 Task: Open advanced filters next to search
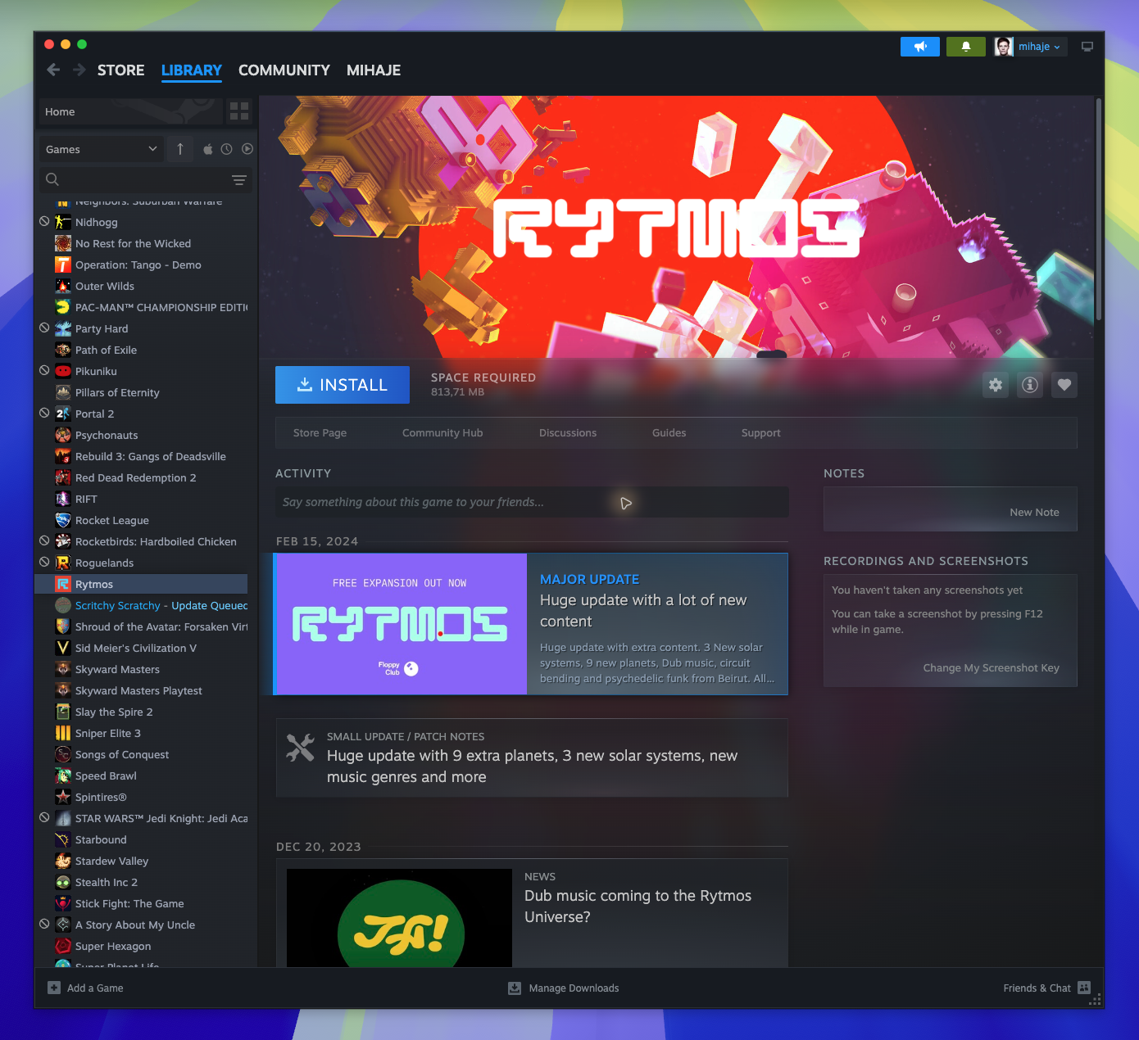pos(239,180)
